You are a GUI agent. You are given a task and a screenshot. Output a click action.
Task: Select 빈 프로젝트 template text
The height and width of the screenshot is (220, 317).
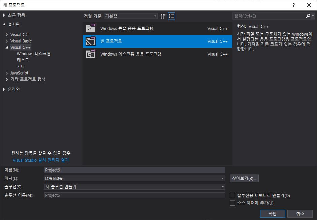(111, 41)
